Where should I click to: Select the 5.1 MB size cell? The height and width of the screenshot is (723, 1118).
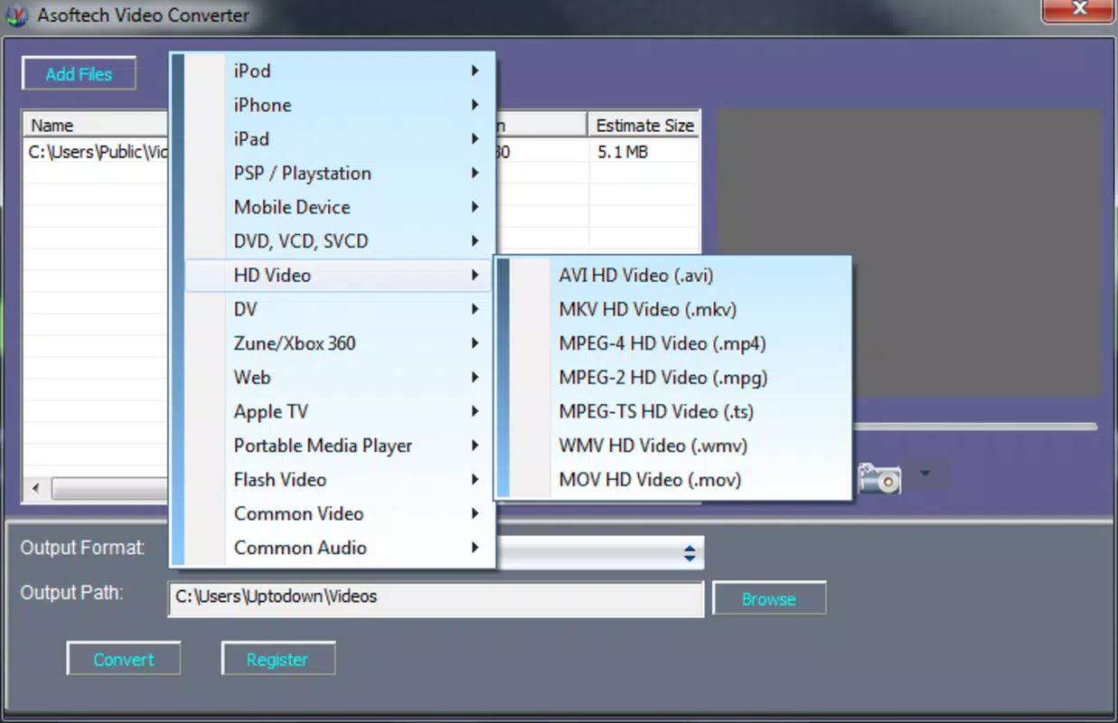click(623, 152)
